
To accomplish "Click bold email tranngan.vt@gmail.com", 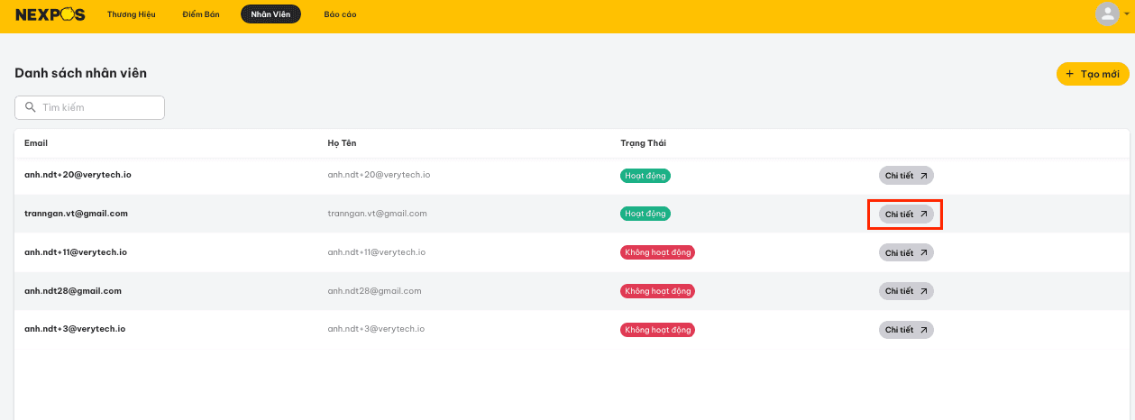I will (x=76, y=214).
